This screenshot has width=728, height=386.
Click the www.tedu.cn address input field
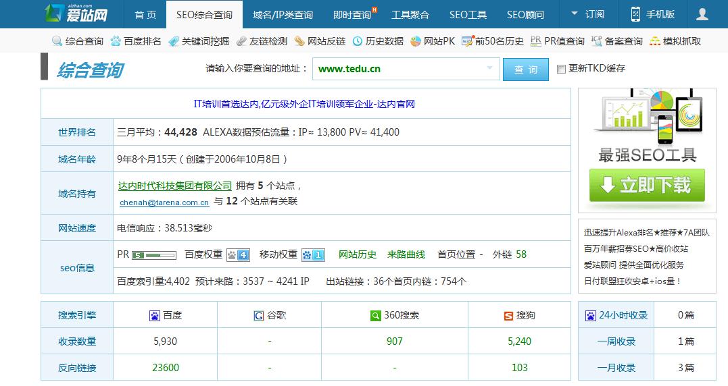[406, 69]
